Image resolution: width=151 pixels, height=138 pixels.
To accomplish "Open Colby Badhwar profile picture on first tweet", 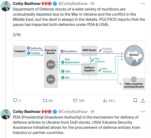I will (x=6, y=6).
